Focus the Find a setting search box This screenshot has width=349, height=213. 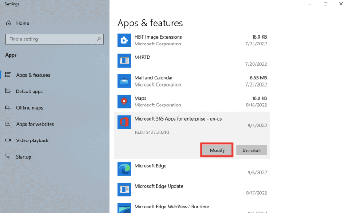tap(50, 39)
